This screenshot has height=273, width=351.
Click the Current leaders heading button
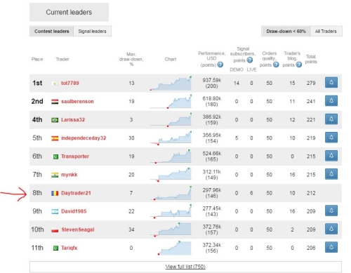click(69, 12)
